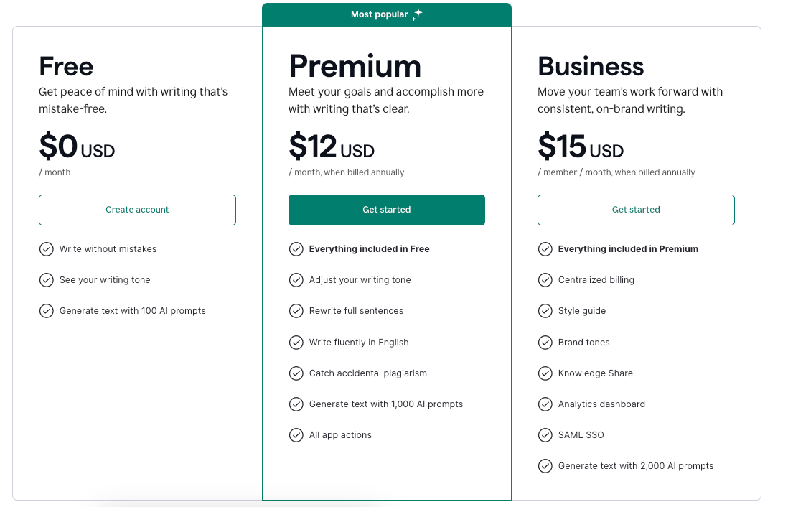
Task: Click Get started under Business
Action: (636, 210)
